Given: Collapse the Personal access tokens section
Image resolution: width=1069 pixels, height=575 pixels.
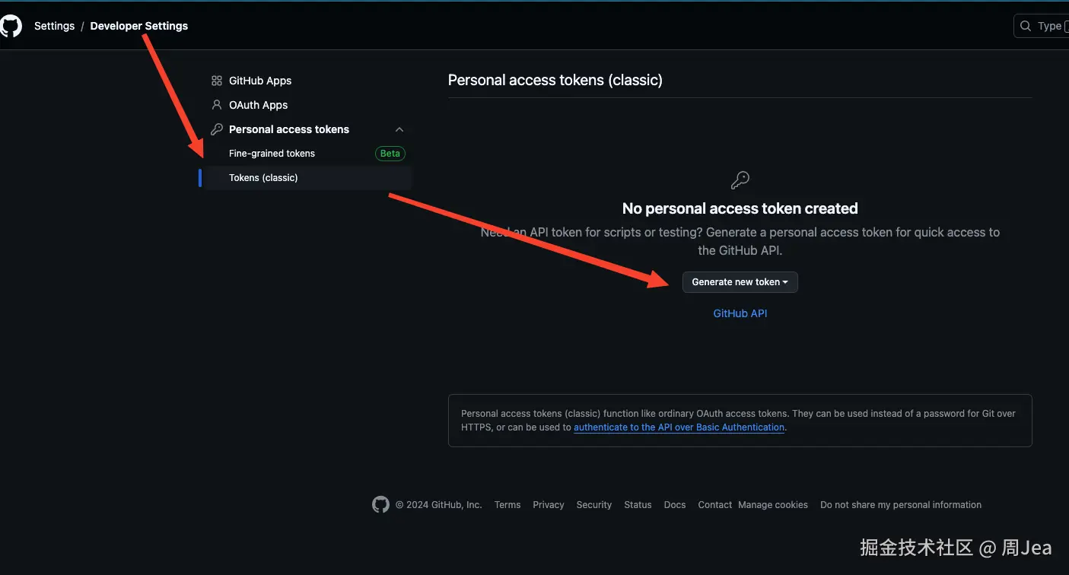Looking at the screenshot, I should 399,129.
